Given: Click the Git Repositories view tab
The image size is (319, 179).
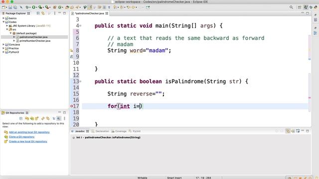Looking at the screenshot, I should 14,113.
